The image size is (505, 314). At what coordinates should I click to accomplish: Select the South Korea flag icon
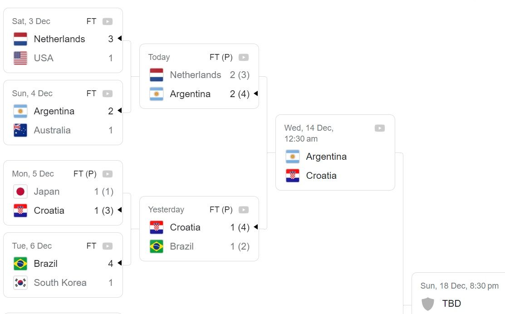20,282
